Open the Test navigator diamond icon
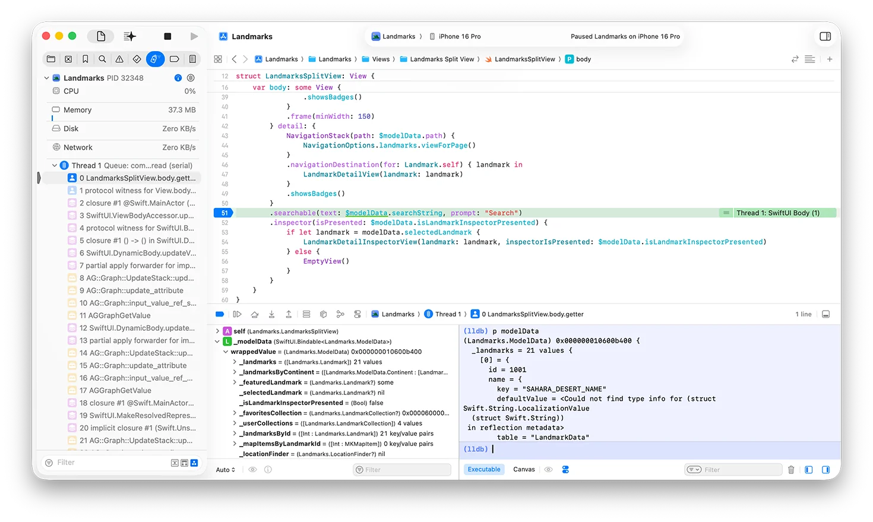 click(137, 59)
